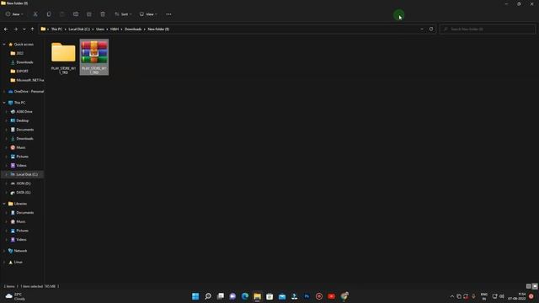This screenshot has width=539, height=303.
Task: Click in the Search New folder box
Action: pos(488,29)
